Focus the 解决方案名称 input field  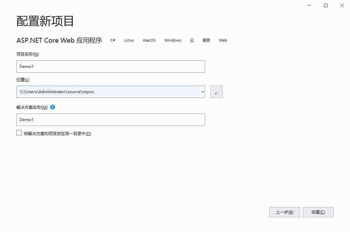click(x=110, y=120)
